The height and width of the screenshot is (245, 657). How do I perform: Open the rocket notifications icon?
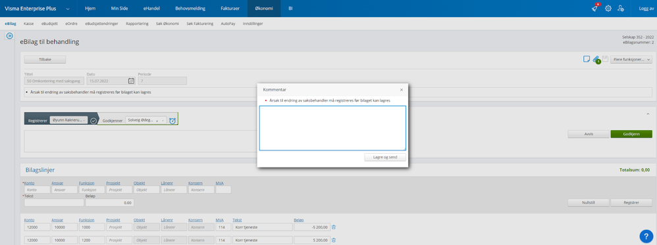pyautogui.click(x=595, y=9)
